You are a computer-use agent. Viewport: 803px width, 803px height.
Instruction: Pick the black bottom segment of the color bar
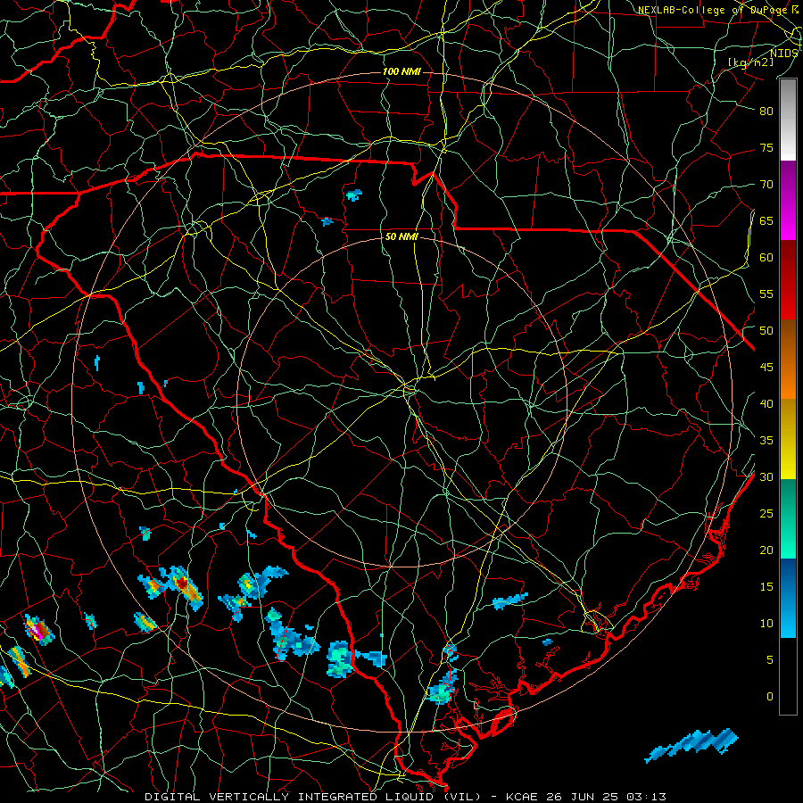coord(788,675)
